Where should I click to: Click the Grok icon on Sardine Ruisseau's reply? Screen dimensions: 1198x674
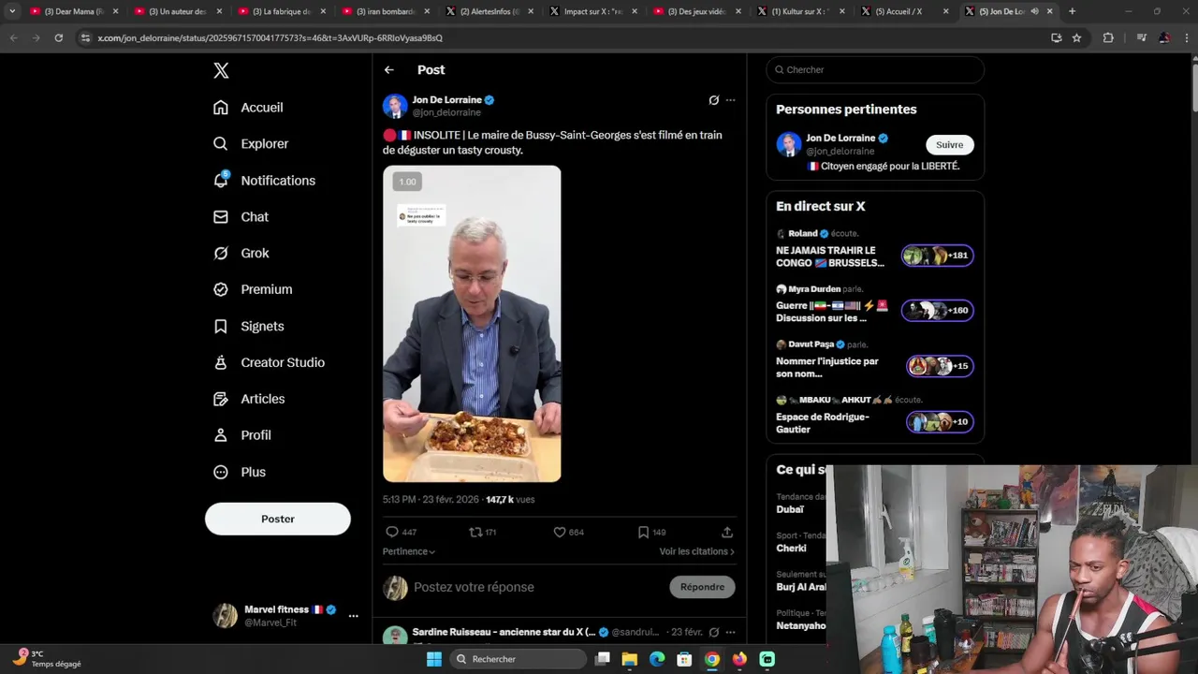(713, 632)
